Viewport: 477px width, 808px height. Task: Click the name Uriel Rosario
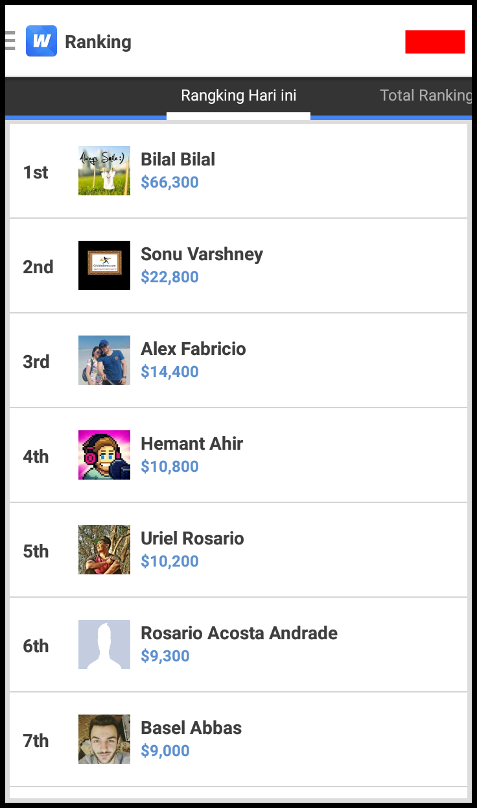click(192, 539)
